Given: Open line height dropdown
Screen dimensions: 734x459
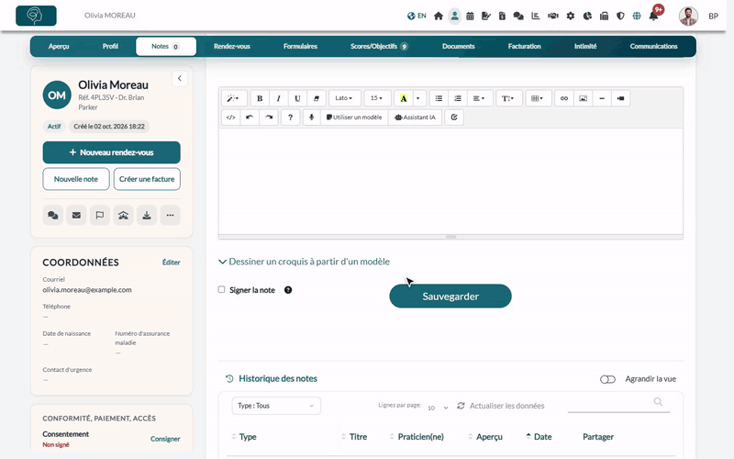Looking at the screenshot, I should (508, 98).
